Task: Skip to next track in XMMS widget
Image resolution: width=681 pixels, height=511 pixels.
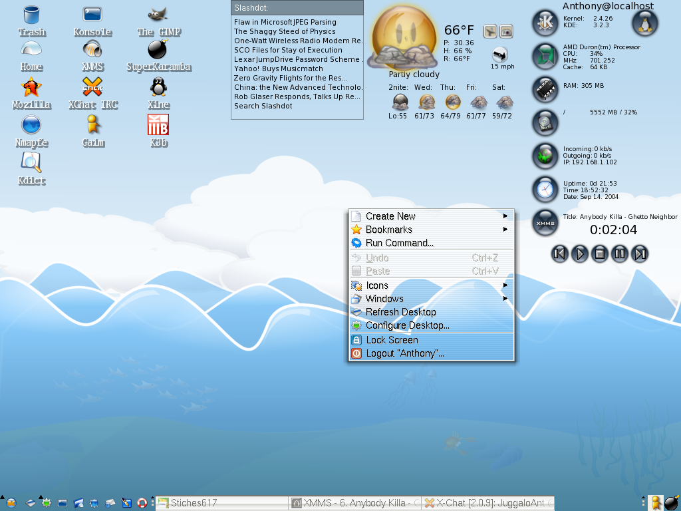Action: (x=640, y=254)
